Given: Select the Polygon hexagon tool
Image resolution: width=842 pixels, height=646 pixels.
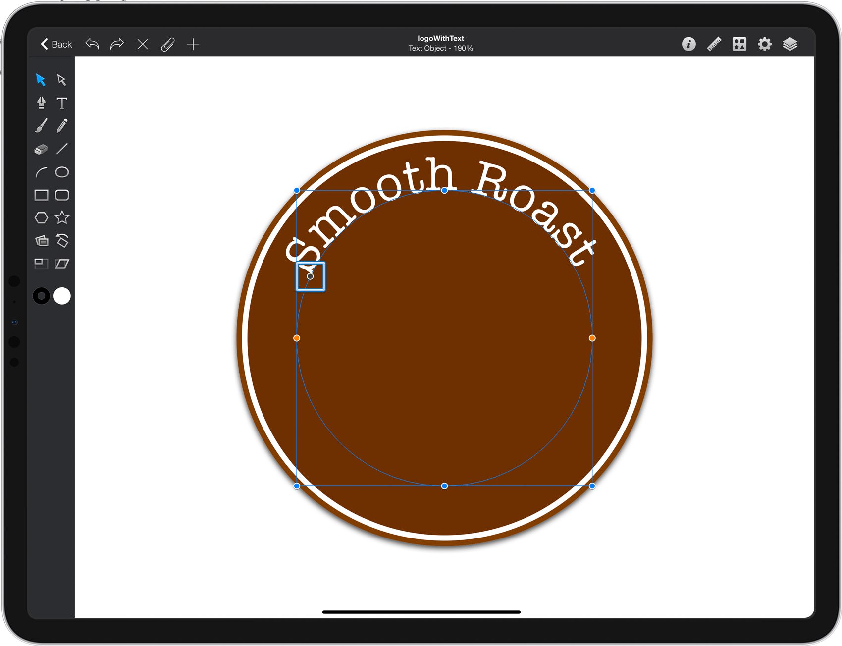Looking at the screenshot, I should (41, 217).
